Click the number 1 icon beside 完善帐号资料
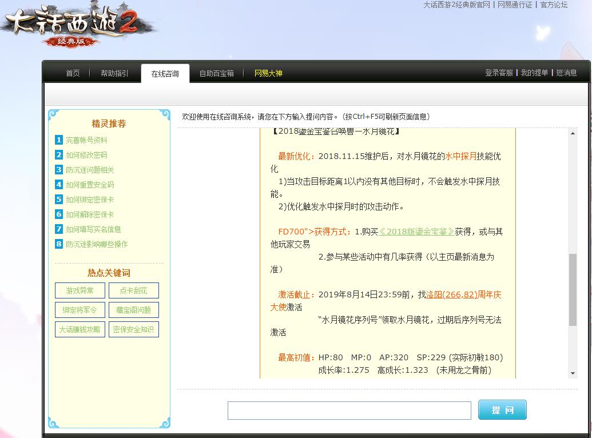The width and height of the screenshot is (592, 438). (x=59, y=140)
